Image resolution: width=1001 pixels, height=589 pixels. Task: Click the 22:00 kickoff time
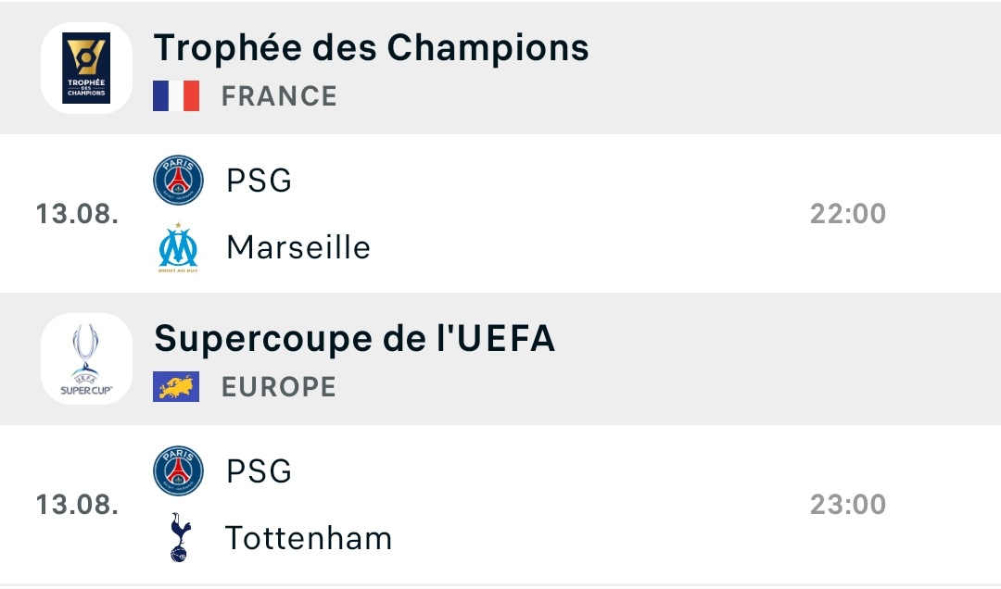point(848,214)
